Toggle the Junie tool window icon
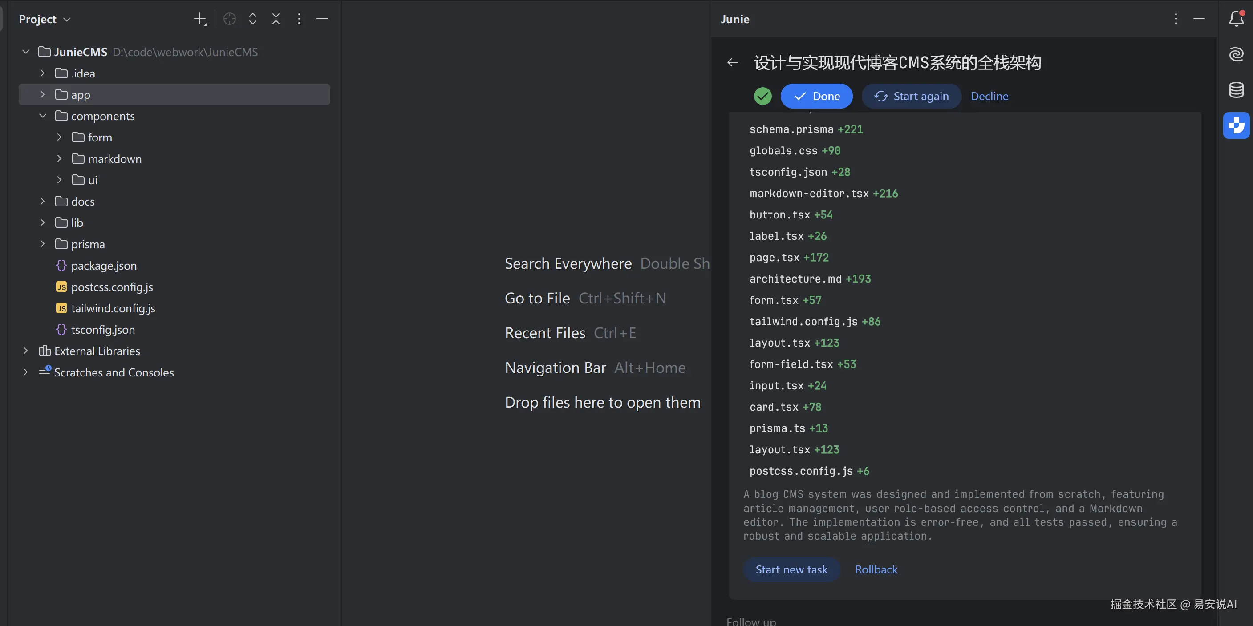Image resolution: width=1253 pixels, height=626 pixels. 1236,126
